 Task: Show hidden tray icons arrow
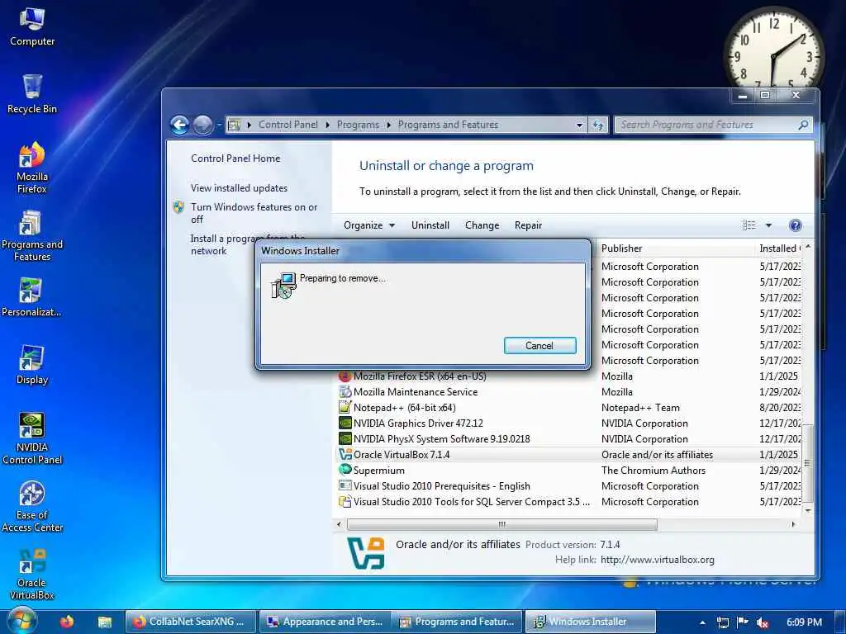click(702, 622)
